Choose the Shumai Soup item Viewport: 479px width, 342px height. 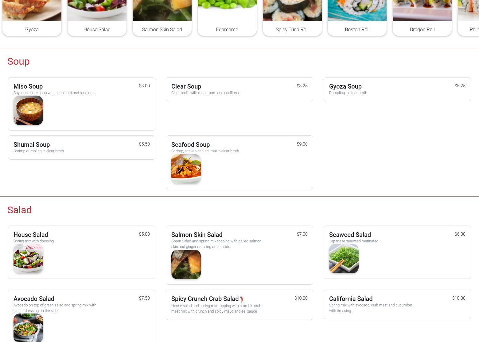pos(82,147)
